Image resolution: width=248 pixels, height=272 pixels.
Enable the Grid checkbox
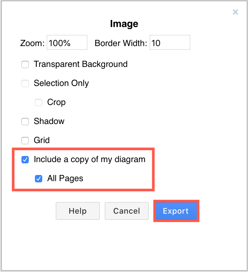[25, 141]
